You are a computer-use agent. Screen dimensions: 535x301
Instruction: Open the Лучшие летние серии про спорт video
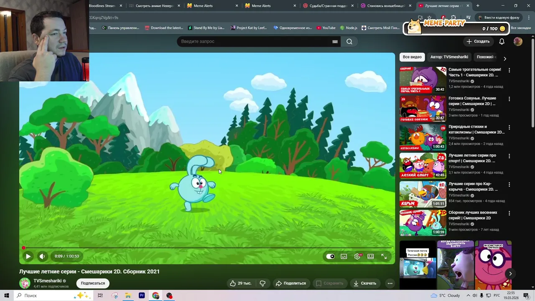click(472, 158)
